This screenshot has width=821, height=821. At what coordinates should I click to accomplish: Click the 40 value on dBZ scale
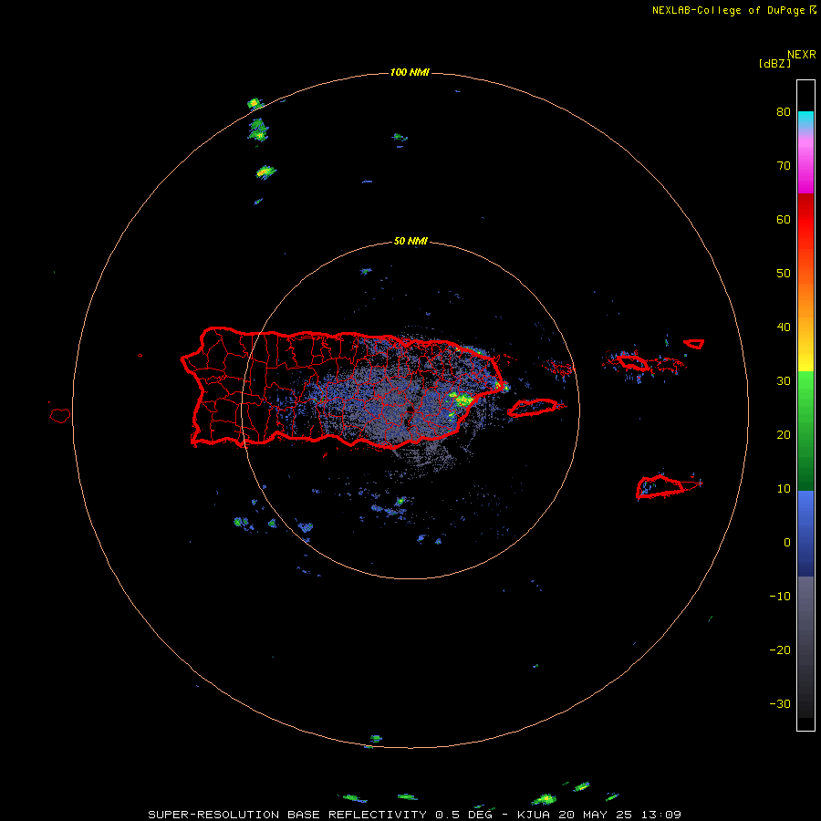(x=784, y=327)
